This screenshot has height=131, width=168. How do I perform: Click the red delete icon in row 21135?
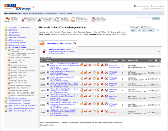pos(106,96)
